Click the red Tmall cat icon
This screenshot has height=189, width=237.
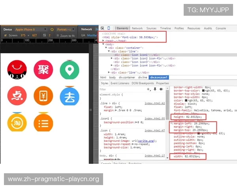pyautogui.click(x=17, y=69)
